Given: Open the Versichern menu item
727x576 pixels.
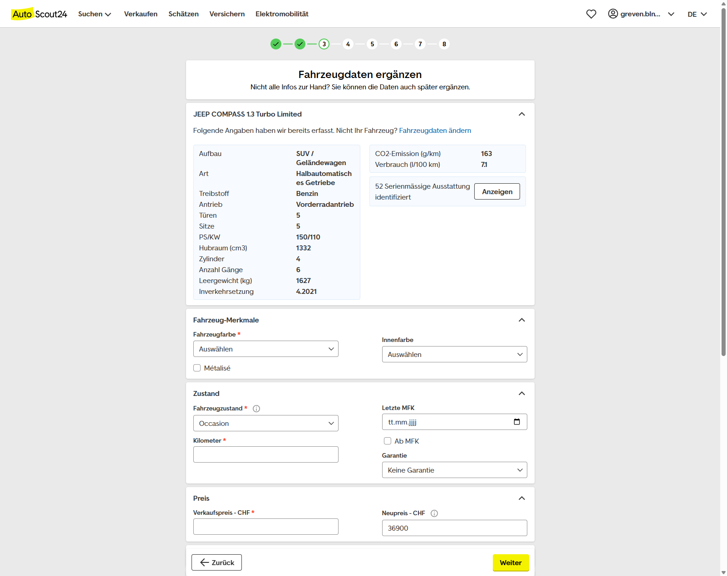Looking at the screenshot, I should click(x=227, y=14).
